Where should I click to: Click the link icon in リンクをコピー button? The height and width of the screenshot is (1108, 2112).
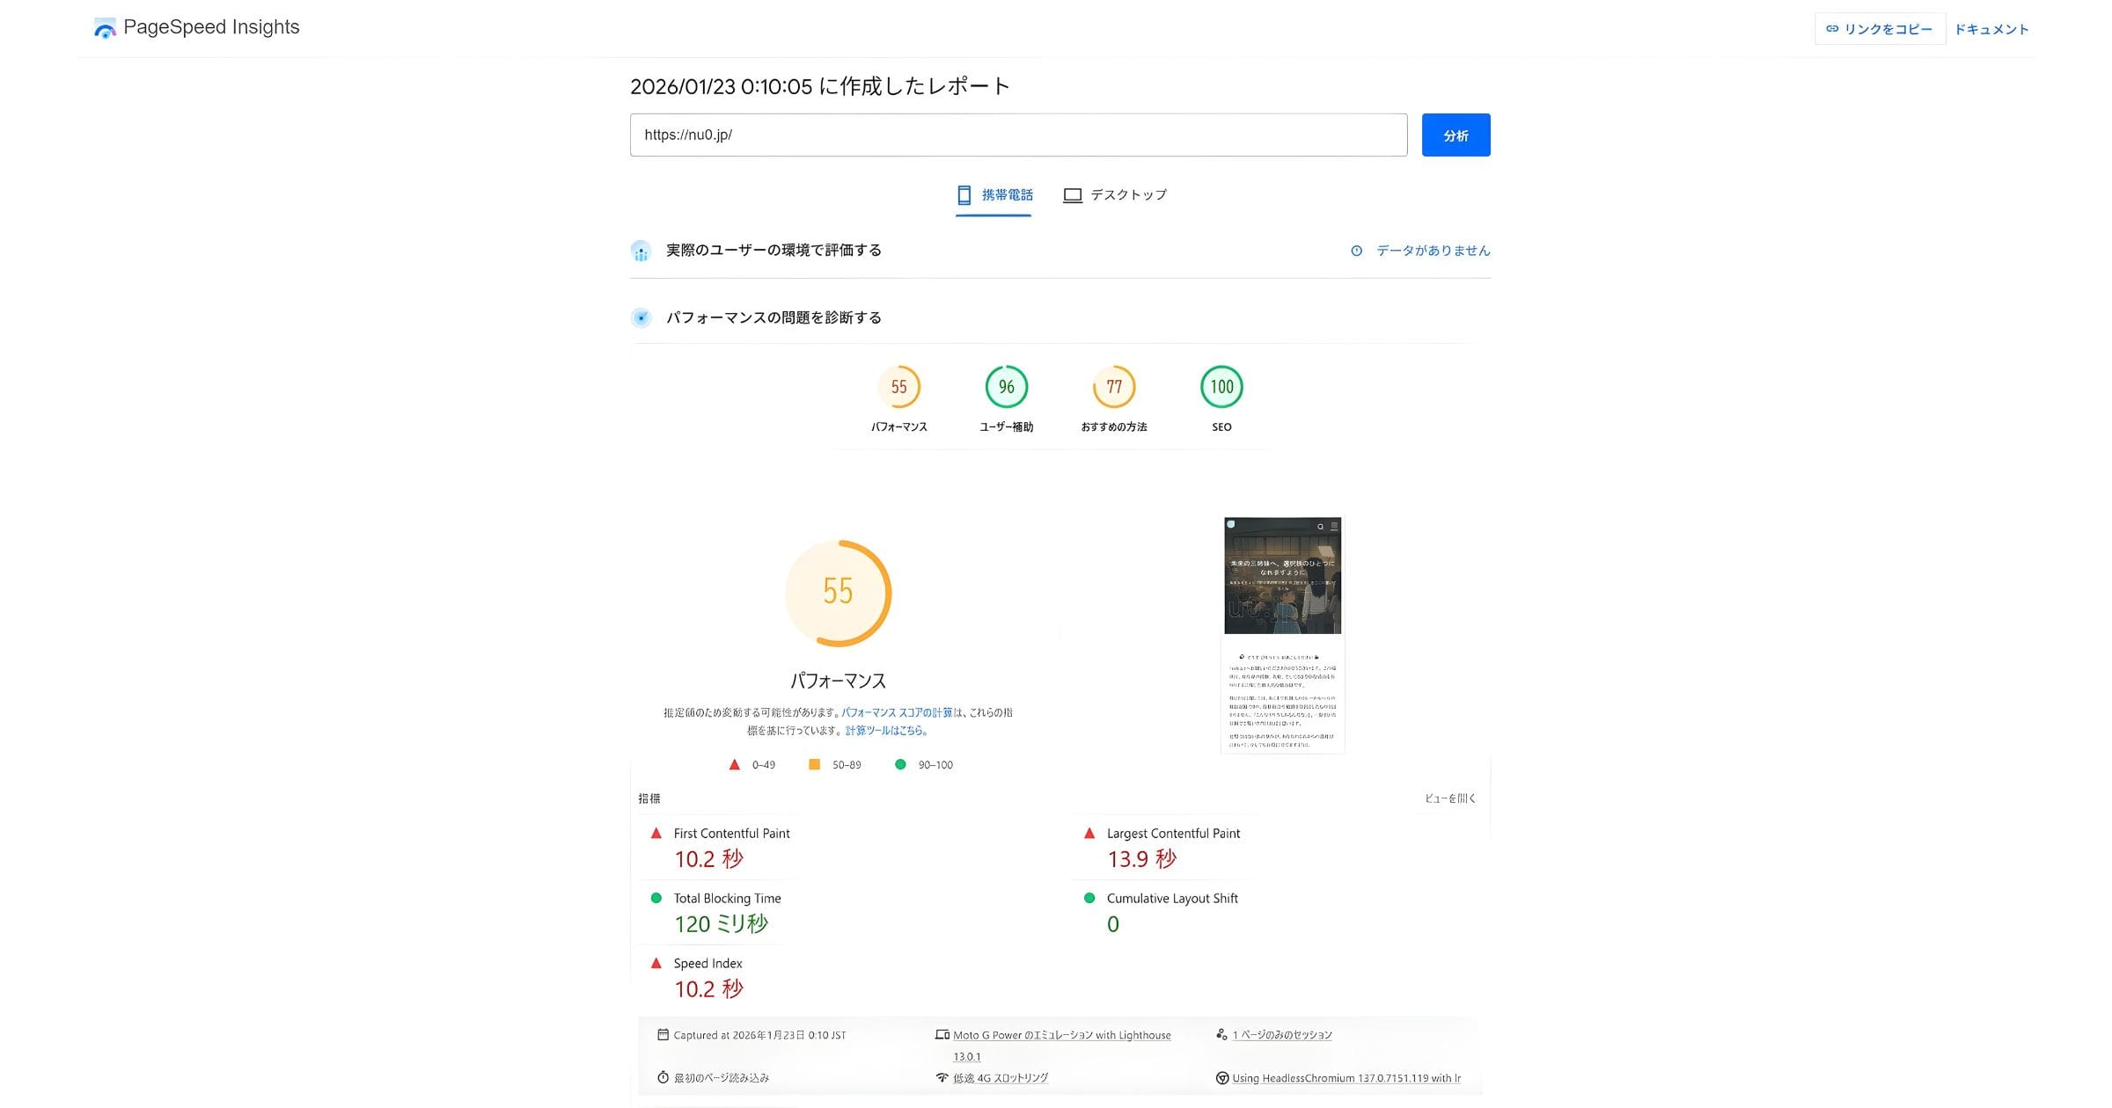pos(1833,28)
